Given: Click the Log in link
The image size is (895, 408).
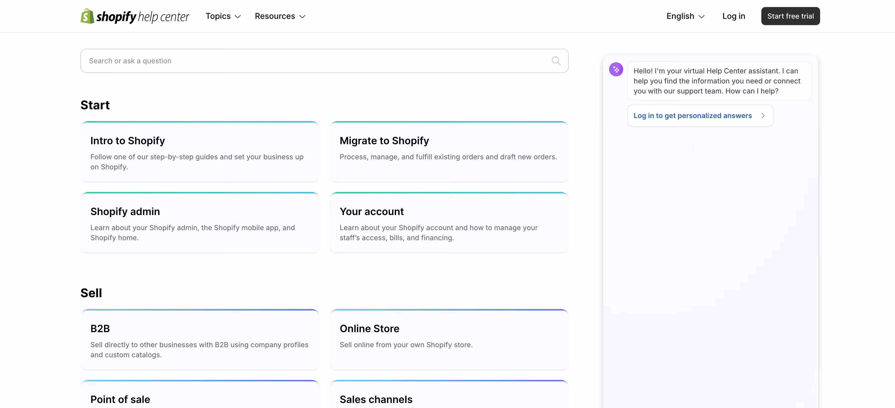Looking at the screenshot, I should 733,16.
